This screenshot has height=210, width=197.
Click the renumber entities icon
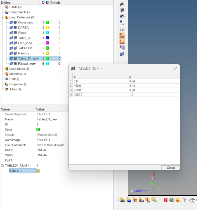tap(184, 200)
